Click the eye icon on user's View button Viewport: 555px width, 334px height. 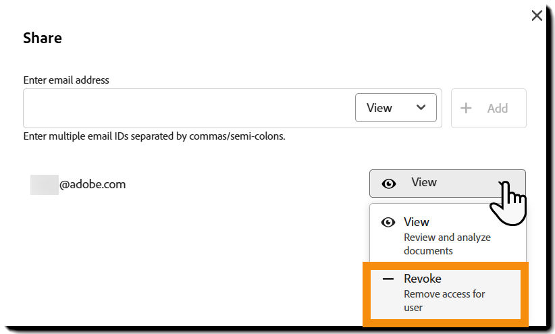tap(389, 184)
